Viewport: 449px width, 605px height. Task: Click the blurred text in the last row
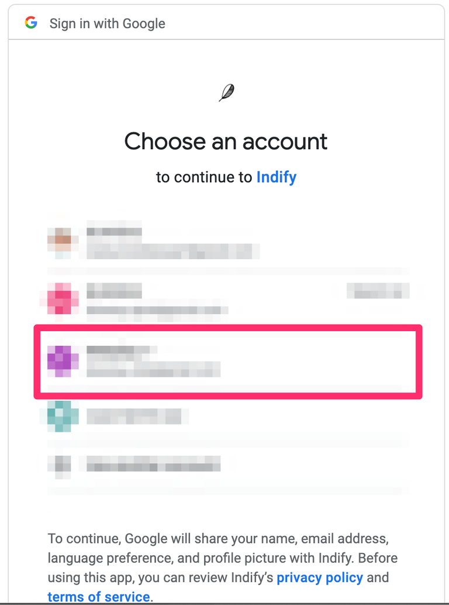(x=153, y=464)
